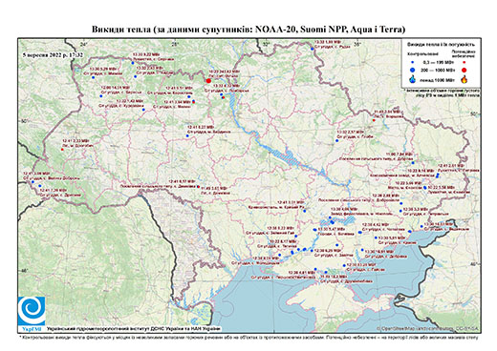This screenshot has width=497, height=351.
Task: Select the large red heat marker on the map
Action: 208,81
